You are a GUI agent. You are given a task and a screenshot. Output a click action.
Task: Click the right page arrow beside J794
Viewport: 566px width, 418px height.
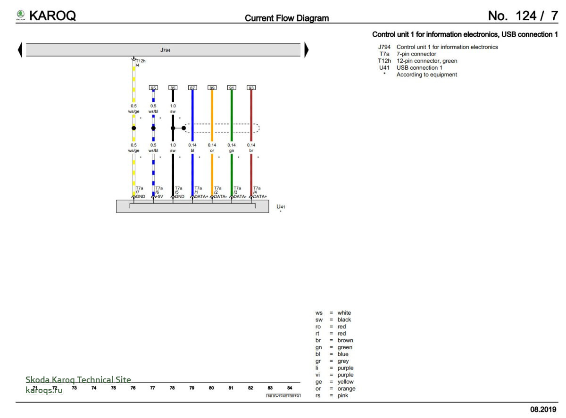(x=307, y=49)
